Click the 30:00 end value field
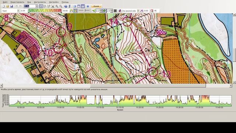The height and width of the screenshot is (133, 236). click(66, 11)
